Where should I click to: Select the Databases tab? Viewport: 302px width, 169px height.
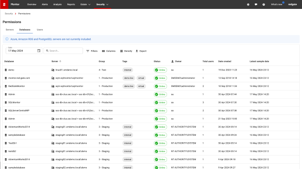coord(25,30)
